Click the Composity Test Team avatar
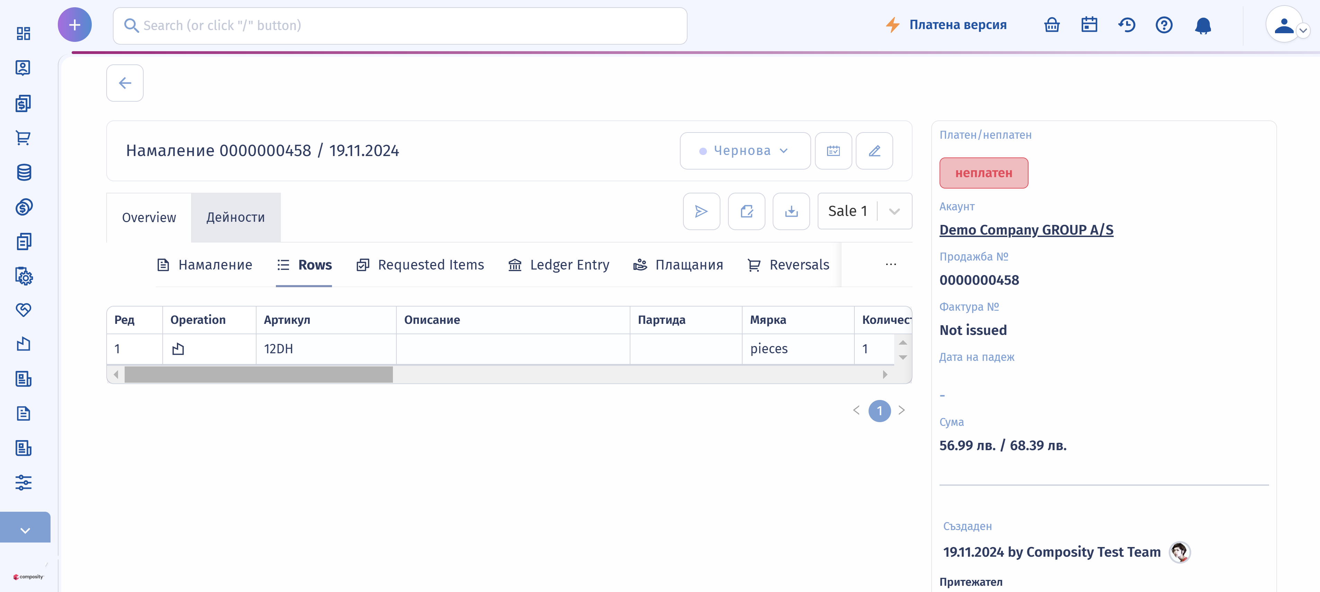 click(1179, 552)
